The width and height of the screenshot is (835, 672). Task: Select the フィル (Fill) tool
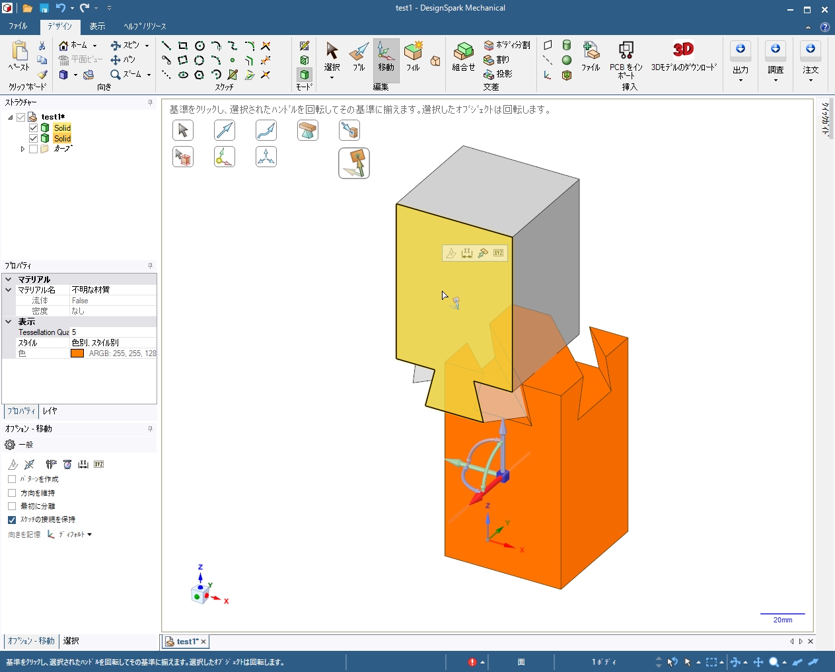pos(413,57)
